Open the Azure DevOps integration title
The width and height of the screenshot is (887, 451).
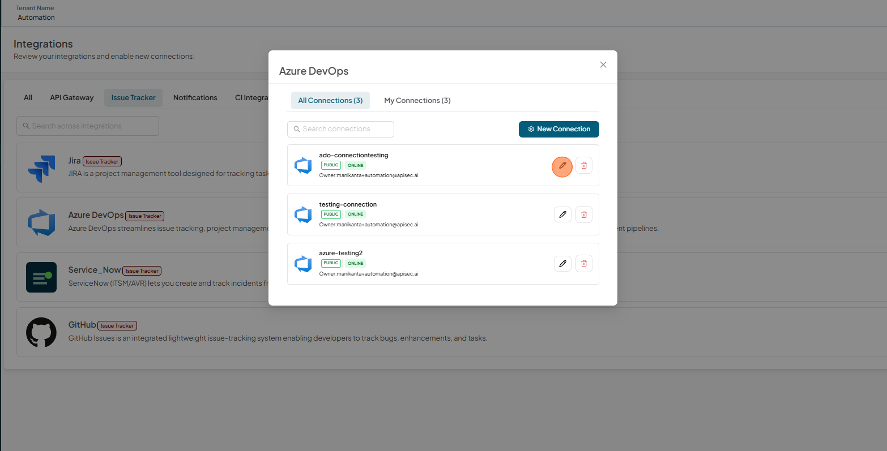coord(96,215)
